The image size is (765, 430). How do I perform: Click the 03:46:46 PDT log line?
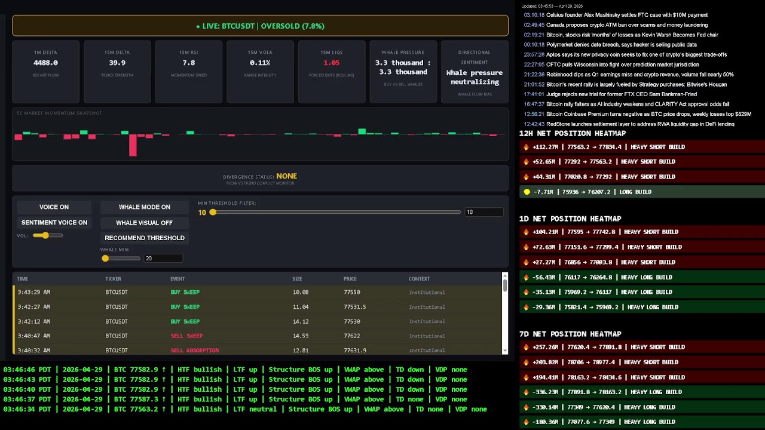[235, 370]
